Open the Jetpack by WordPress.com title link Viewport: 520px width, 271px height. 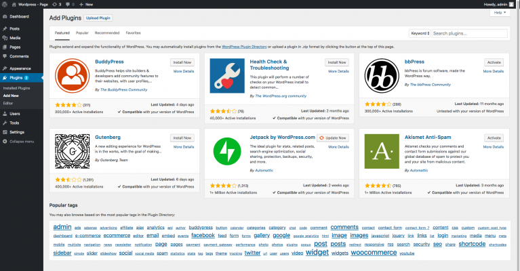click(282, 137)
